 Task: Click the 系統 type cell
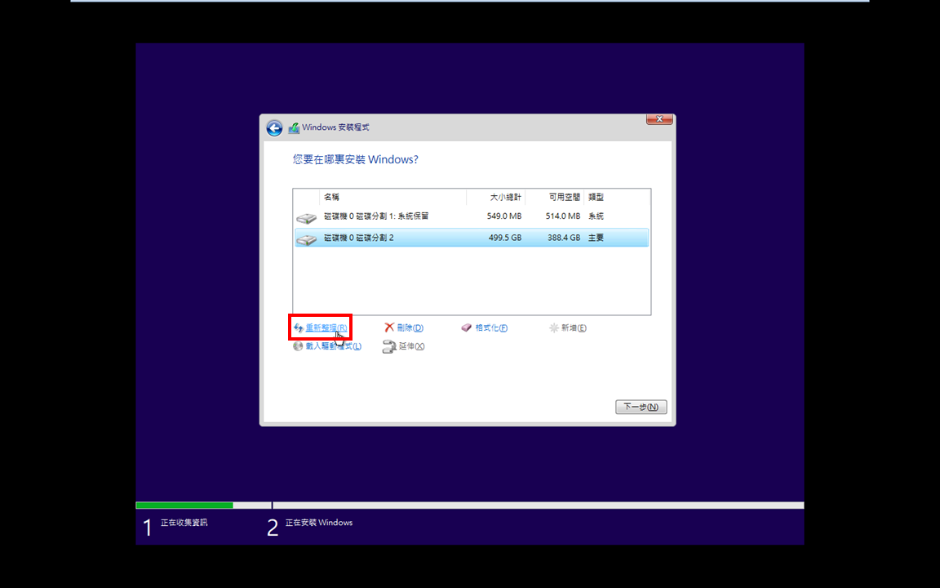pos(596,216)
